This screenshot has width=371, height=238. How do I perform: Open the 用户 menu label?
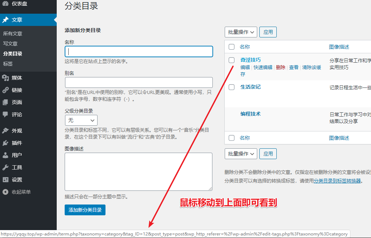[17, 155]
